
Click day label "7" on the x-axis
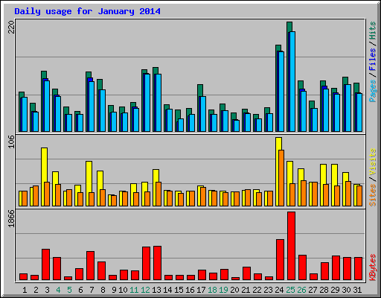pos(92,290)
